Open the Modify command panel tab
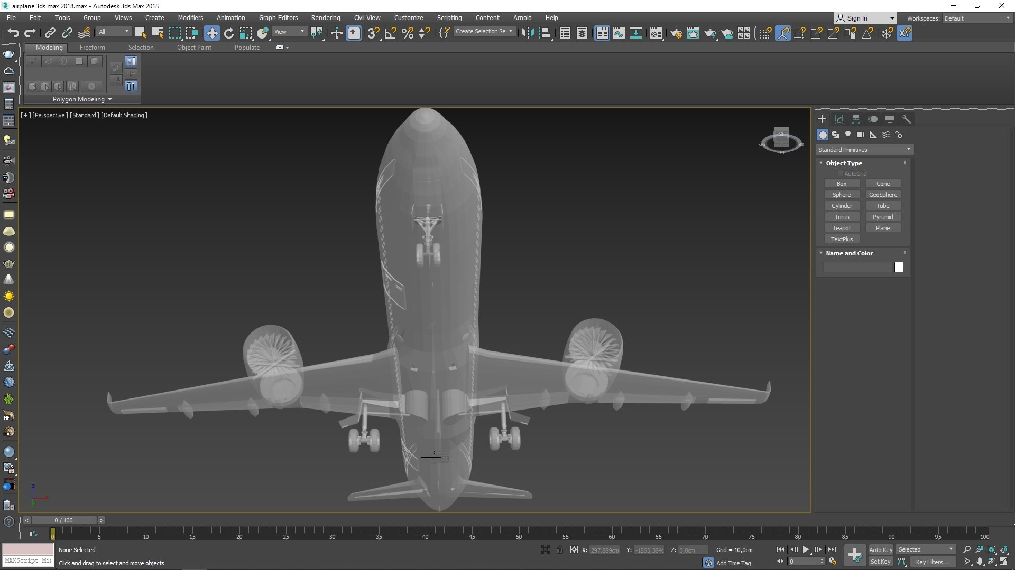This screenshot has width=1015, height=570. [838, 119]
